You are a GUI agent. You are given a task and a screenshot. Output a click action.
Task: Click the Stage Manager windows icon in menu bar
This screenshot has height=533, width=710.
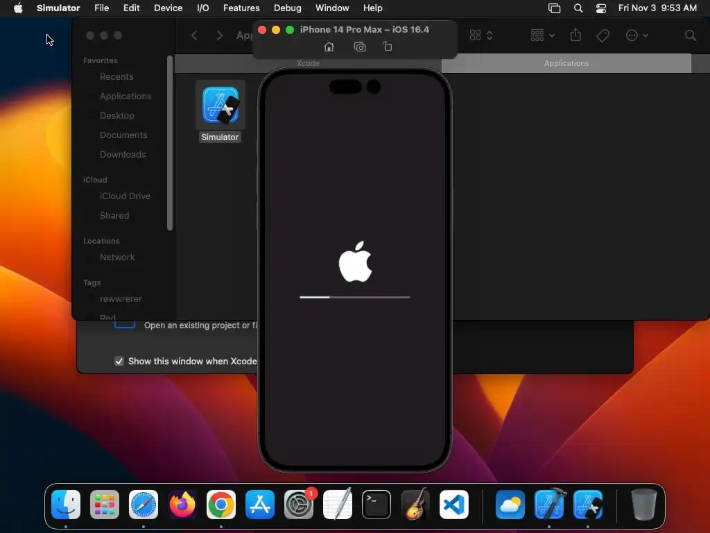click(x=554, y=8)
